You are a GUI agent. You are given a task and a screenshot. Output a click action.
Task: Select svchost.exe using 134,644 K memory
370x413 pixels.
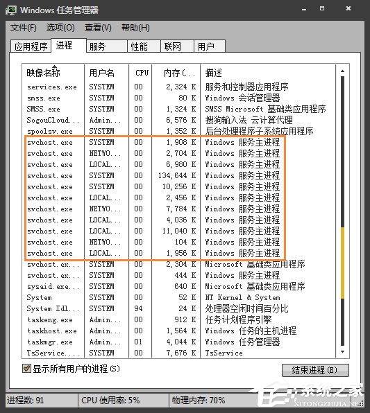click(x=179, y=175)
